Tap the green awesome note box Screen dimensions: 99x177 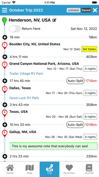coord(53,146)
